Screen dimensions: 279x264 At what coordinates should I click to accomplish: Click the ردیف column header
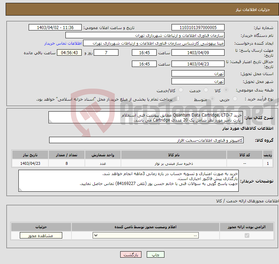268,155
